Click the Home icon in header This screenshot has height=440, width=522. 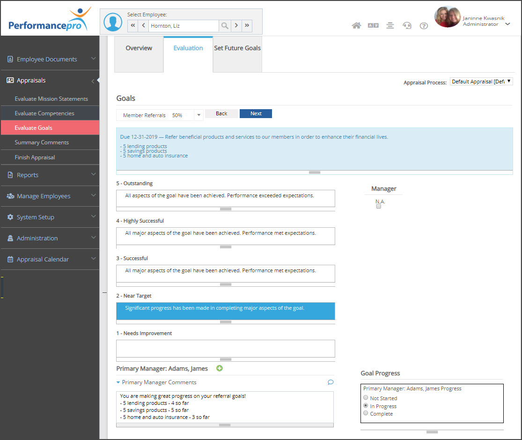[x=356, y=26]
